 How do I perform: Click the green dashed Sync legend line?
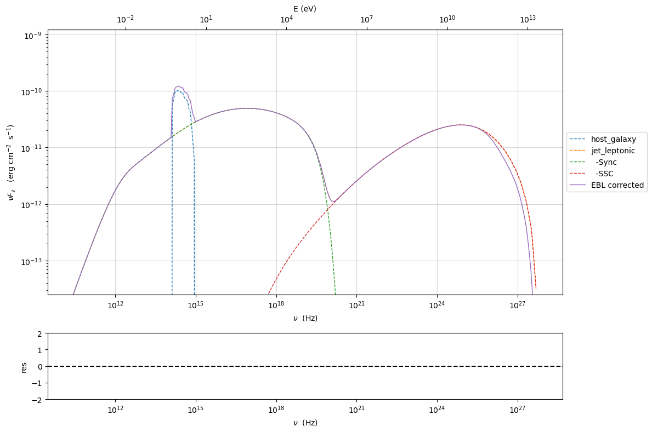pyautogui.click(x=578, y=163)
